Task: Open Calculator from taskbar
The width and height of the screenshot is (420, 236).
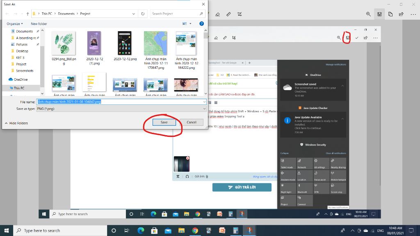Action: click(236, 230)
